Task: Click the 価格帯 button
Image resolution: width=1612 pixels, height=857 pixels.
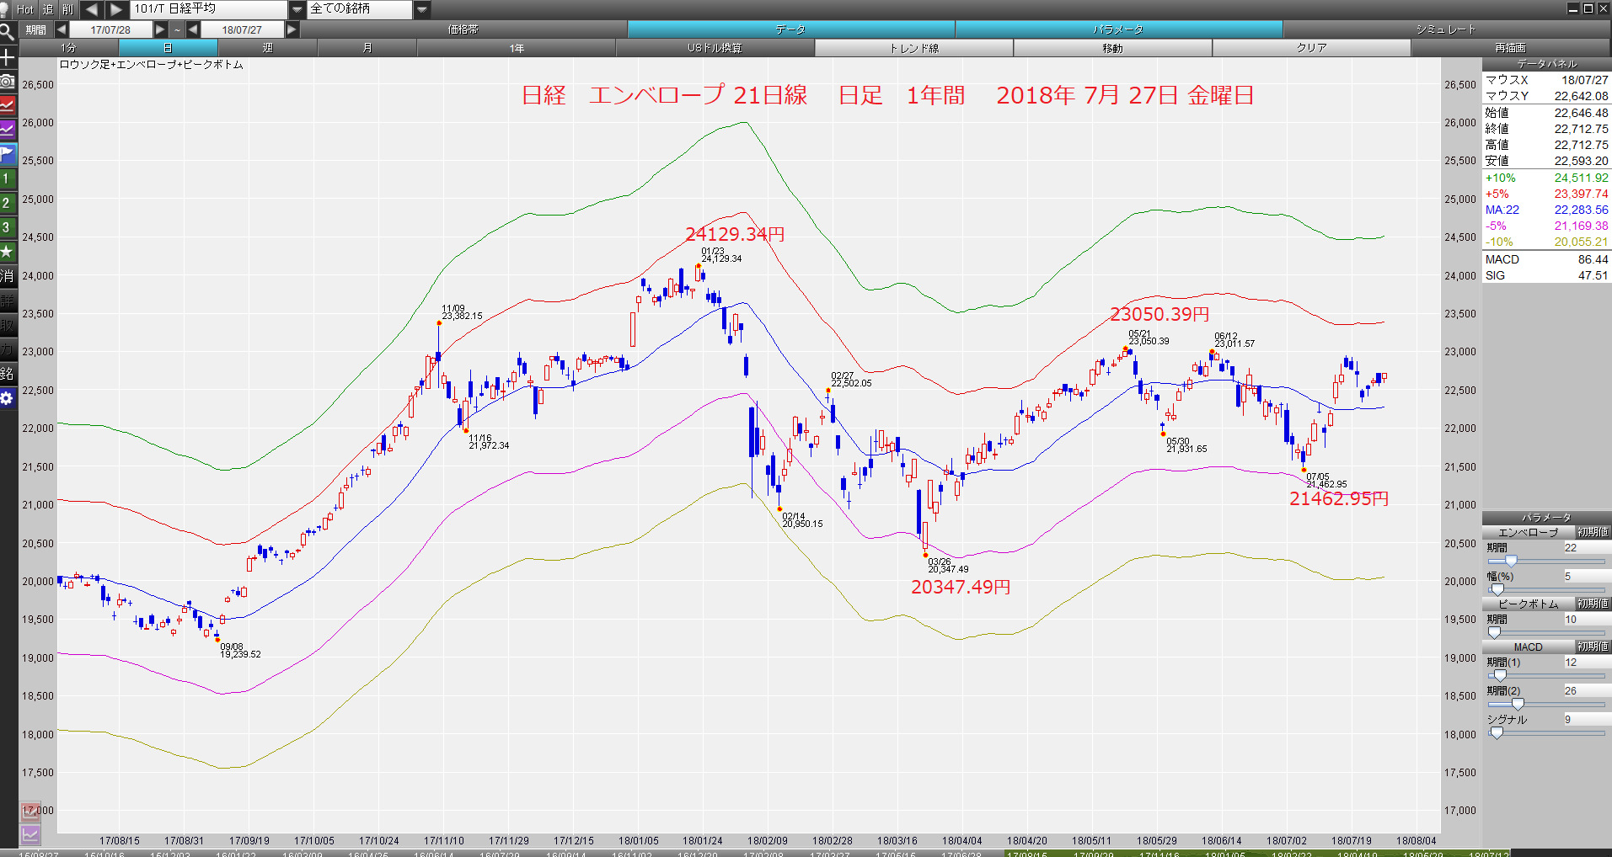Action: pos(463,29)
